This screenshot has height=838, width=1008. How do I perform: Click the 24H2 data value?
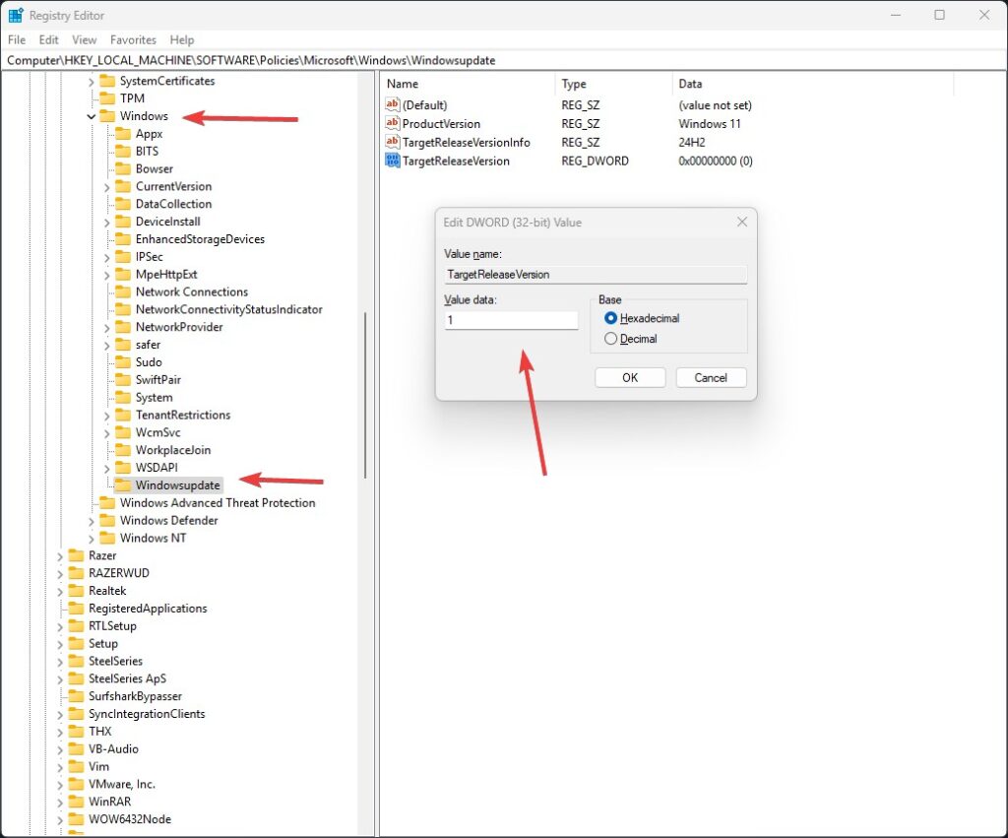[x=692, y=142]
